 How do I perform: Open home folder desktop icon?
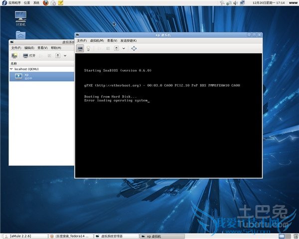20,35
